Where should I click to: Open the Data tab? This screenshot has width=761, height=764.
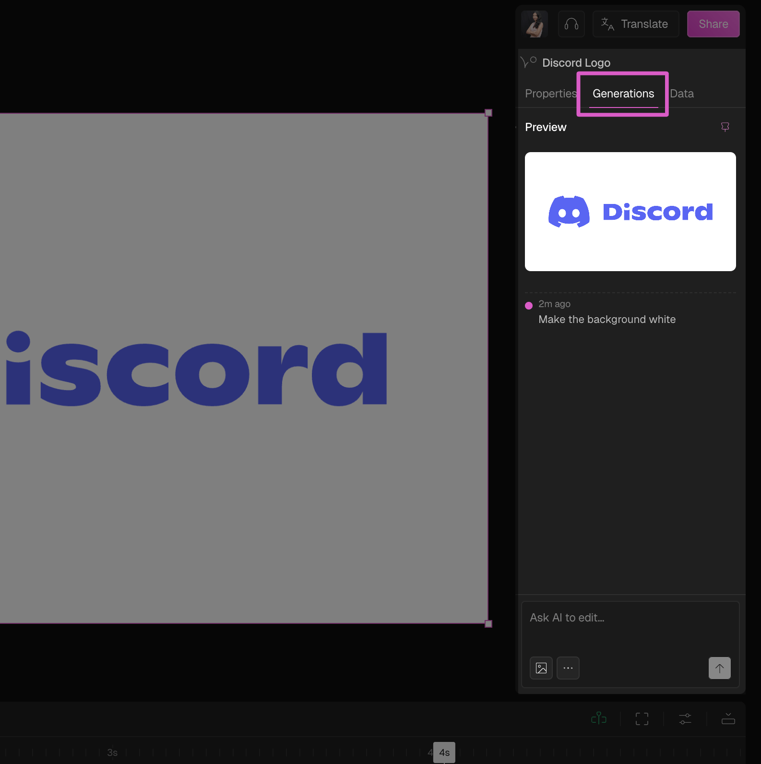[682, 94]
